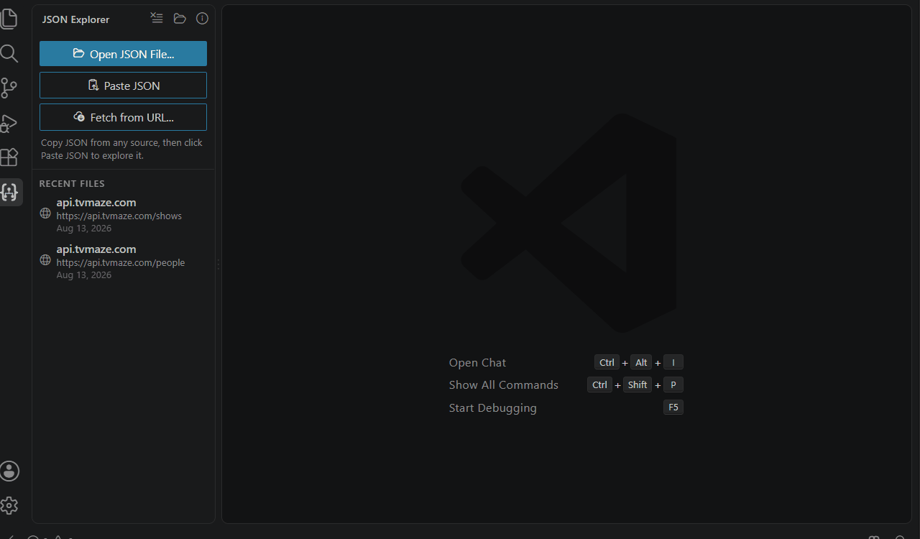This screenshot has width=920, height=539.
Task: Click the Shift key hint
Action: click(x=637, y=384)
